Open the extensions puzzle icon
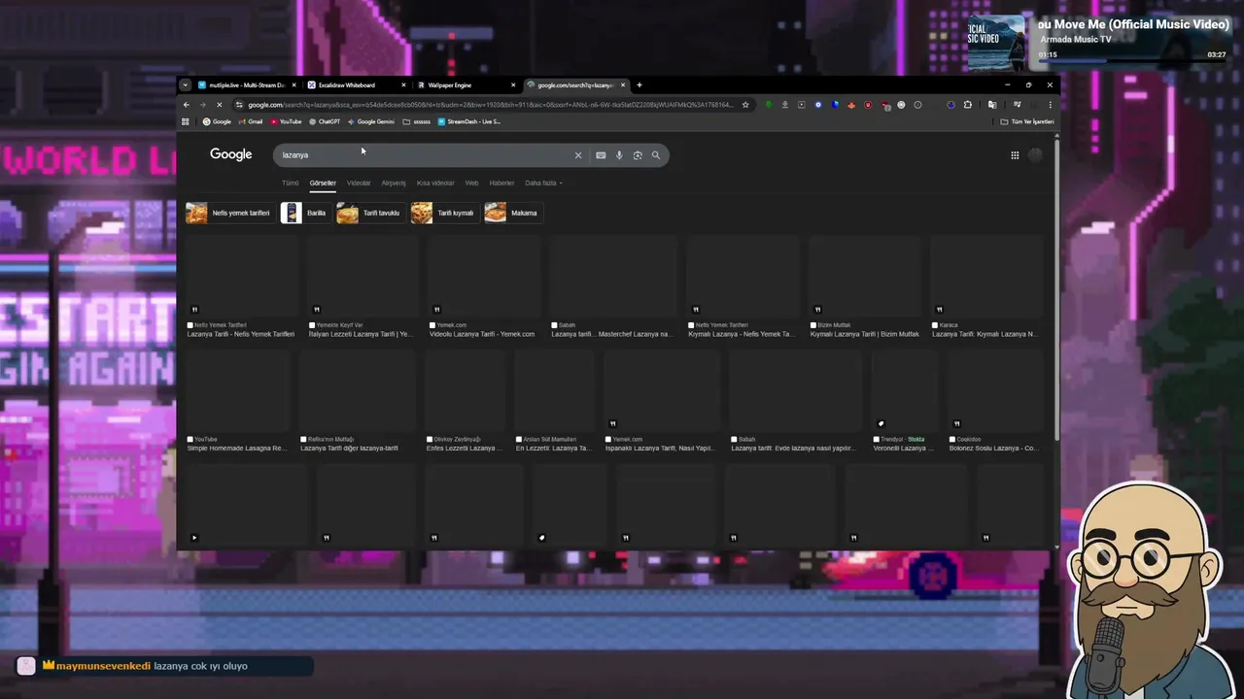The image size is (1244, 699). tap(967, 105)
